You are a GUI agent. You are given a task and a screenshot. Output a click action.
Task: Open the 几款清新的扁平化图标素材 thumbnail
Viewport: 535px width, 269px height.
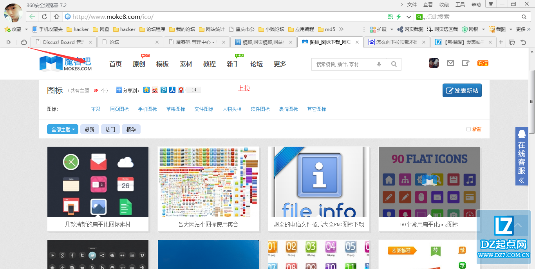[98, 182]
